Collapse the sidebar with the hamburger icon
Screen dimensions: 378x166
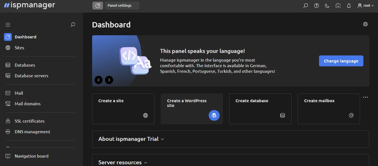coord(8,25)
